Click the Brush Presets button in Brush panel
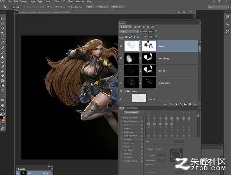 tap(131, 112)
